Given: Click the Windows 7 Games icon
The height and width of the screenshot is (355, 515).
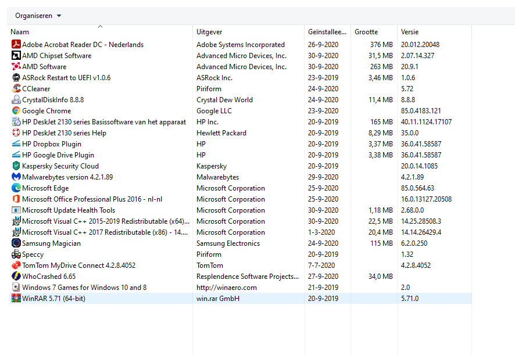Looking at the screenshot, I should click(x=16, y=288).
